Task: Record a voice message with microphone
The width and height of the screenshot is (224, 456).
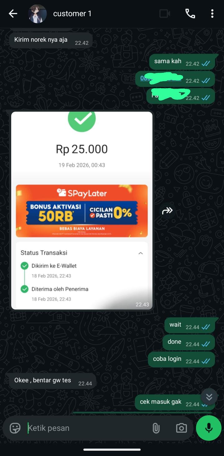Action: [209, 428]
